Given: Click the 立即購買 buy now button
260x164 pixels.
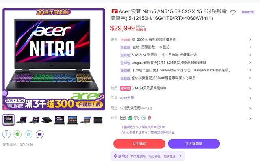Looking at the screenshot, I should (139, 144).
